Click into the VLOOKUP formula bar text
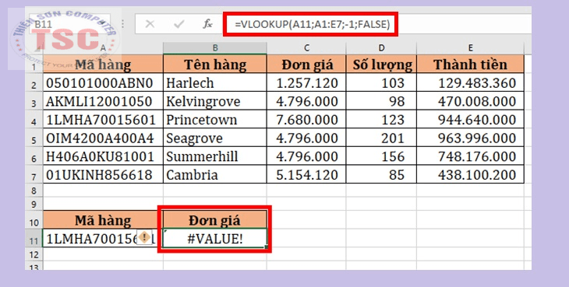The height and width of the screenshot is (287, 569). tap(312, 24)
